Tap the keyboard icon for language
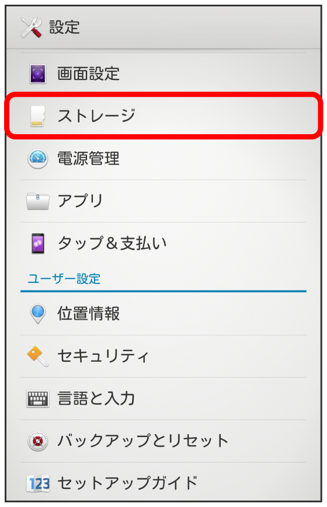The height and width of the screenshot is (507, 327). point(37,398)
